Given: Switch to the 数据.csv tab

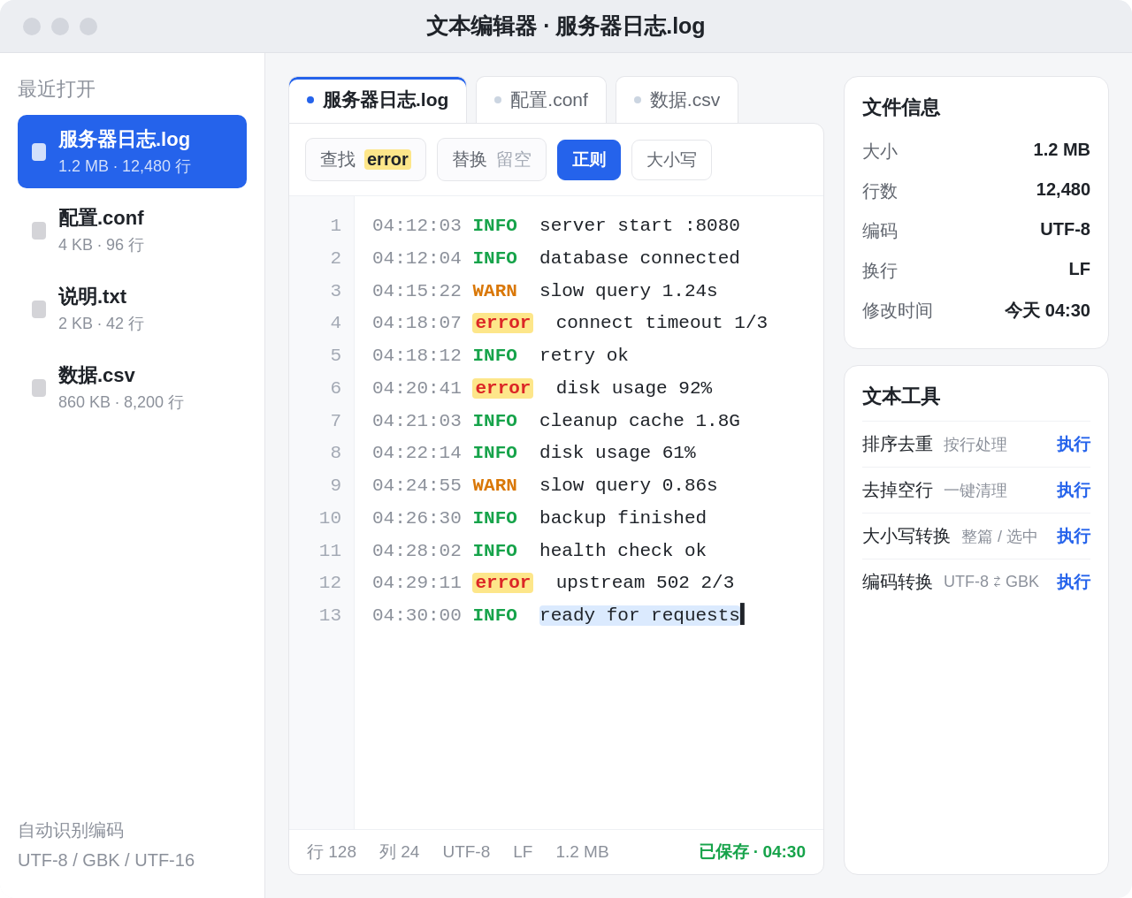Looking at the screenshot, I should (x=677, y=100).
